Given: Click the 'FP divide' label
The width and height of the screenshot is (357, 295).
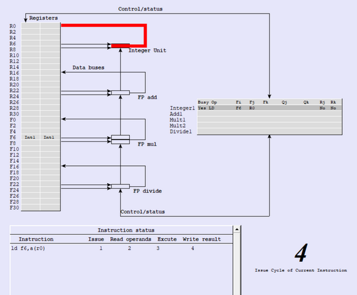Looking at the screenshot, I should (x=148, y=191).
